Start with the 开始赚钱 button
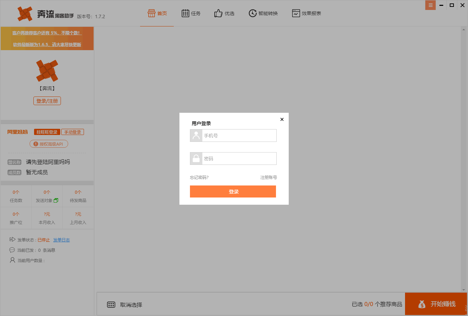 pyautogui.click(x=436, y=304)
